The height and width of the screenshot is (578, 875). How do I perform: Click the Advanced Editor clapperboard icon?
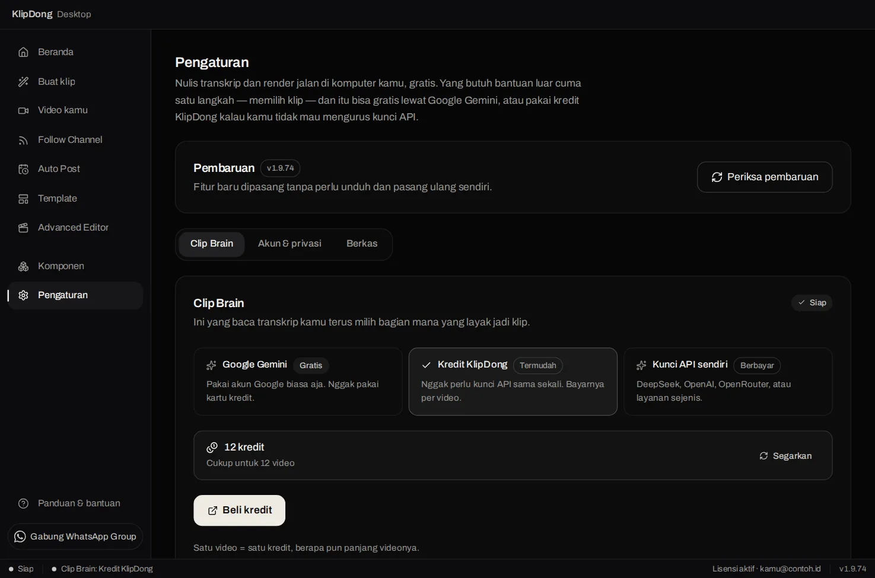click(23, 228)
